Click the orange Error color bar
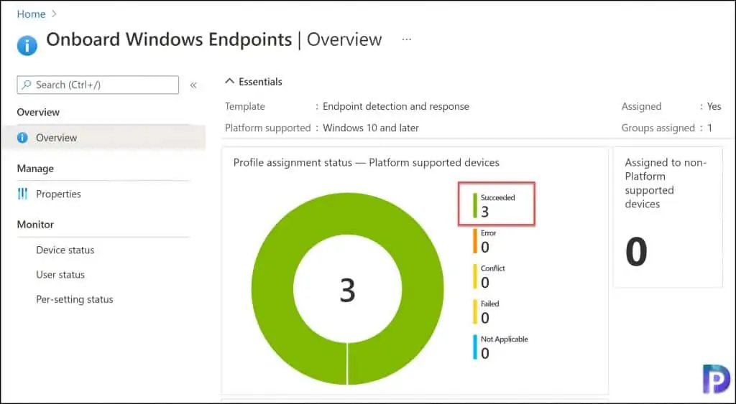This screenshot has height=404, width=736. [475, 241]
